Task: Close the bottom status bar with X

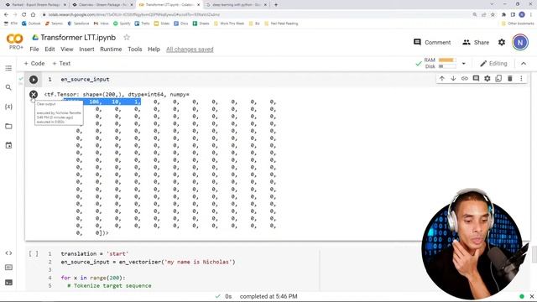Action: coord(531,296)
